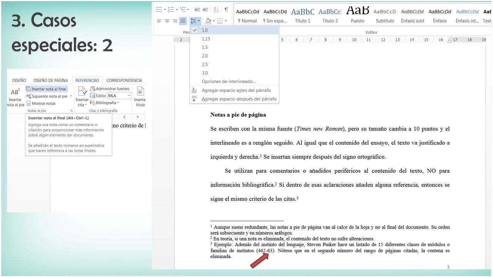Apply the Énfasis style
Screen dimensions: 493x277
[440, 16]
